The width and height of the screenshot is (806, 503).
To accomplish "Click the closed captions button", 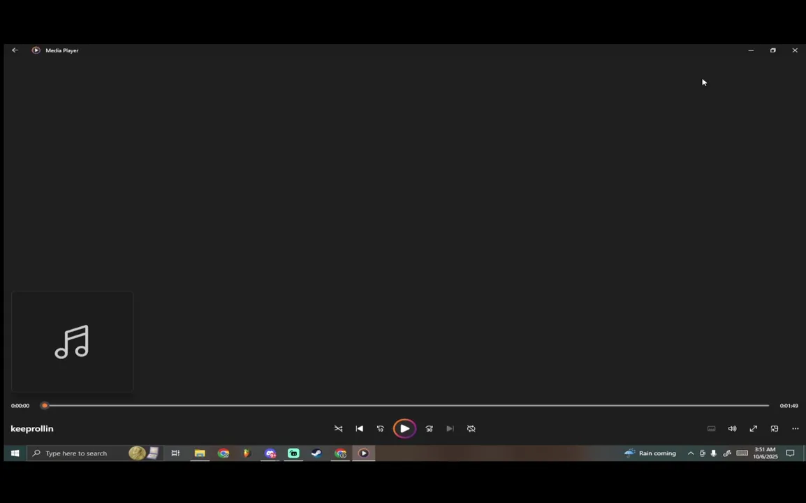I will click(x=712, y=428).
